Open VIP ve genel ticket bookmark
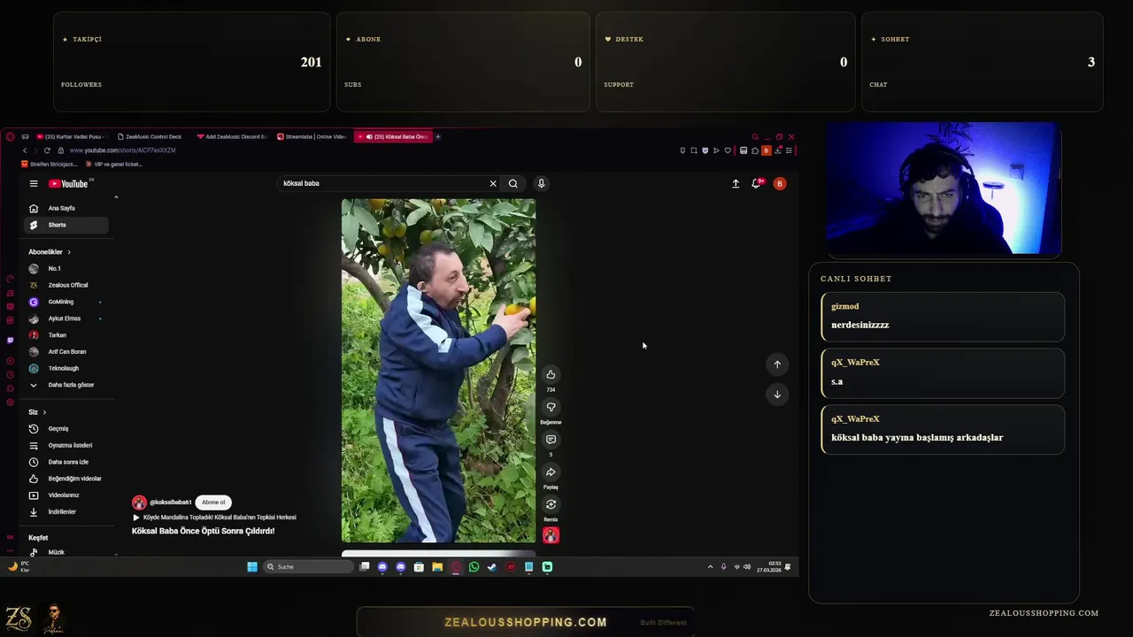The image size is (1133, 637). point(114,165)
